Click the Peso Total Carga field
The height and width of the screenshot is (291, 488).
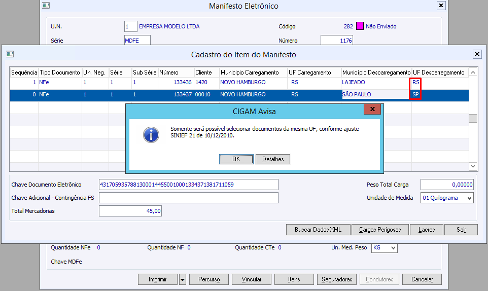coord(447,185)
